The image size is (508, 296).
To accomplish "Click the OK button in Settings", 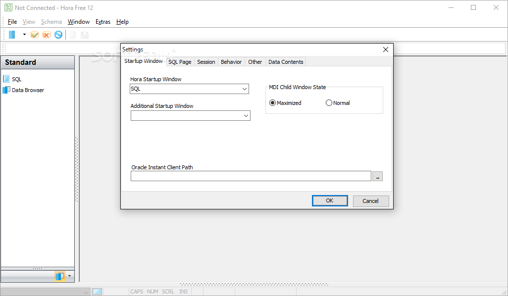I will pos(330,201).
